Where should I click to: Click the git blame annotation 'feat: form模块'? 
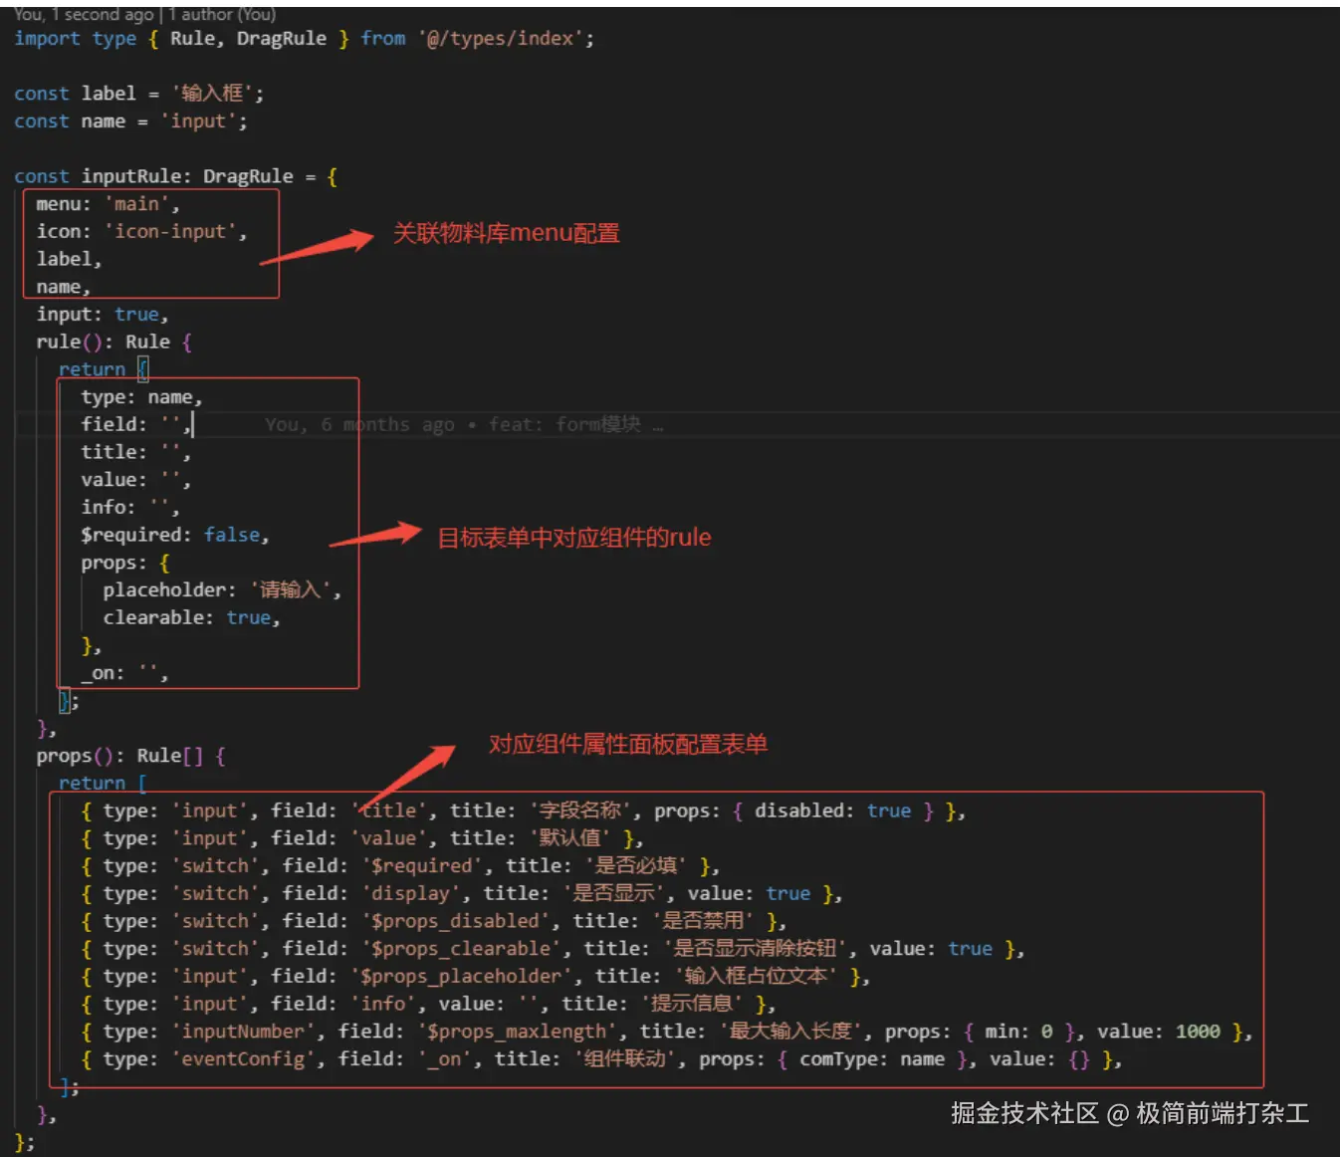[x=564, y=425]
